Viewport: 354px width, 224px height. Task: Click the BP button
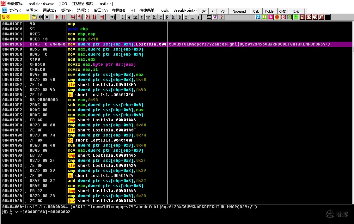[204, 11]
